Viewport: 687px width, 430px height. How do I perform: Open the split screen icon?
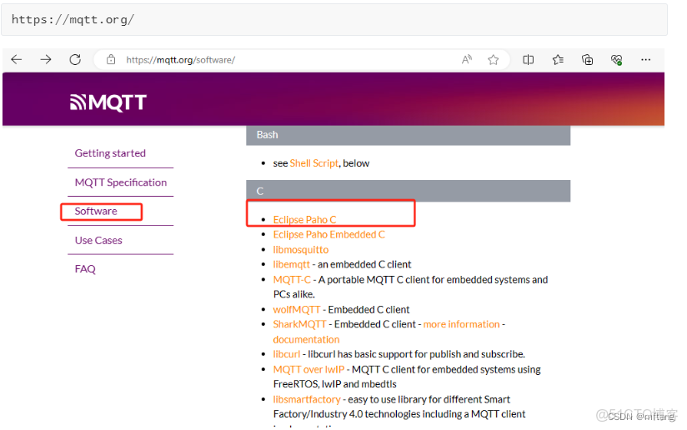click(x=529, y=59)
